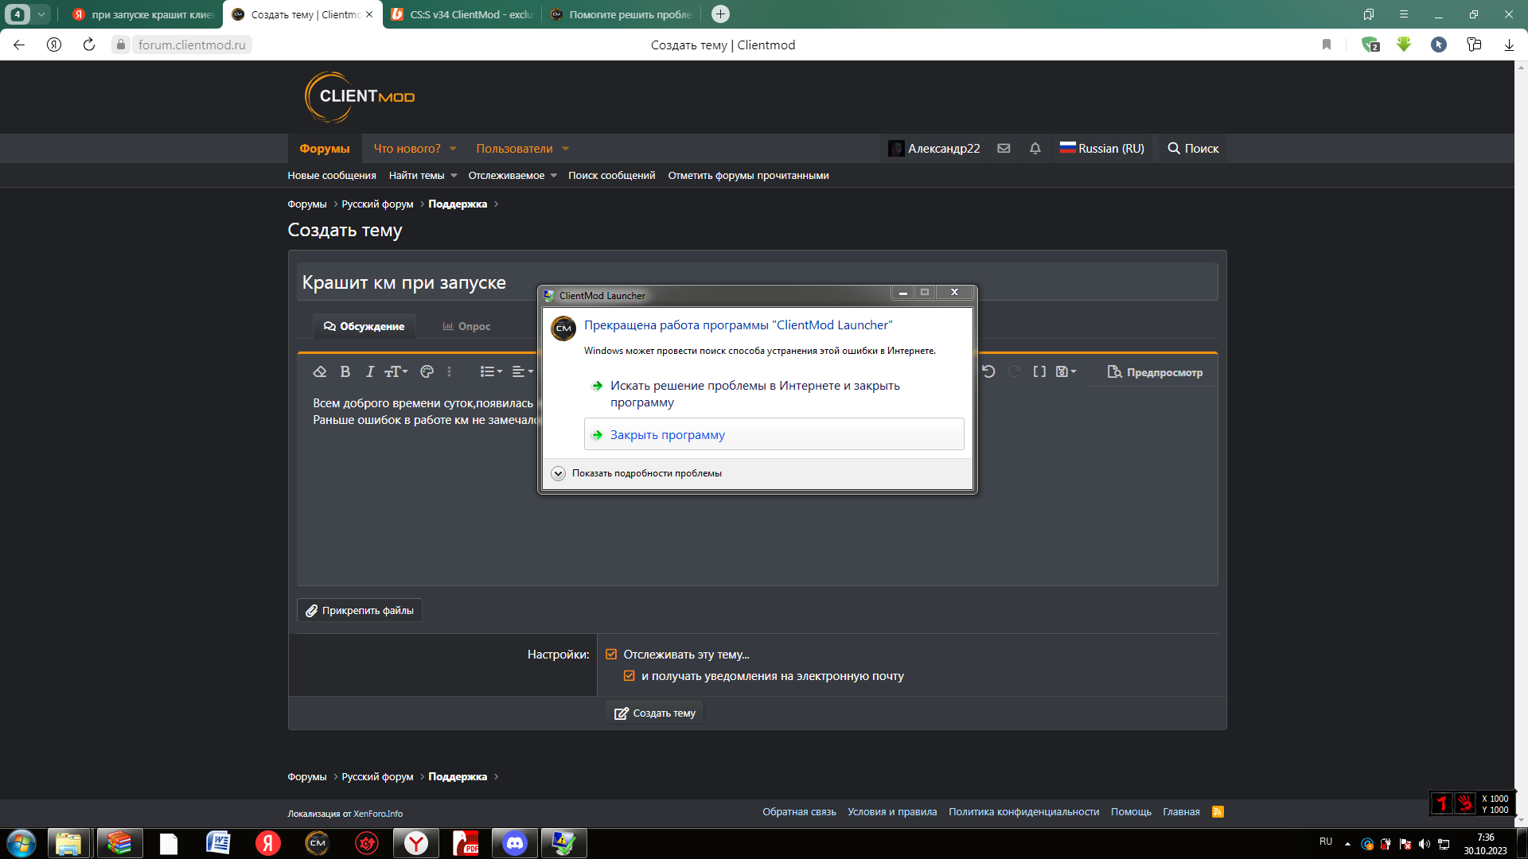Open the Форумы navigation tab
The width and height of the screenshot is (1528, 859).
point(325,149)
